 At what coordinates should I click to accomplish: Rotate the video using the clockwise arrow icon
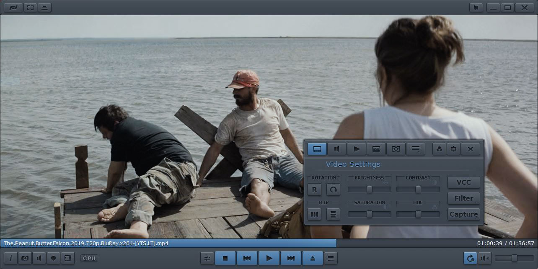click(x=333, y=190)
